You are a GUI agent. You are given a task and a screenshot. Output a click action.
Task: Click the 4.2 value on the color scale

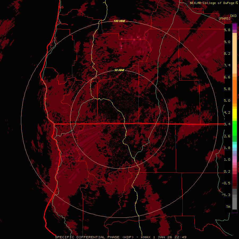point(227,113)
